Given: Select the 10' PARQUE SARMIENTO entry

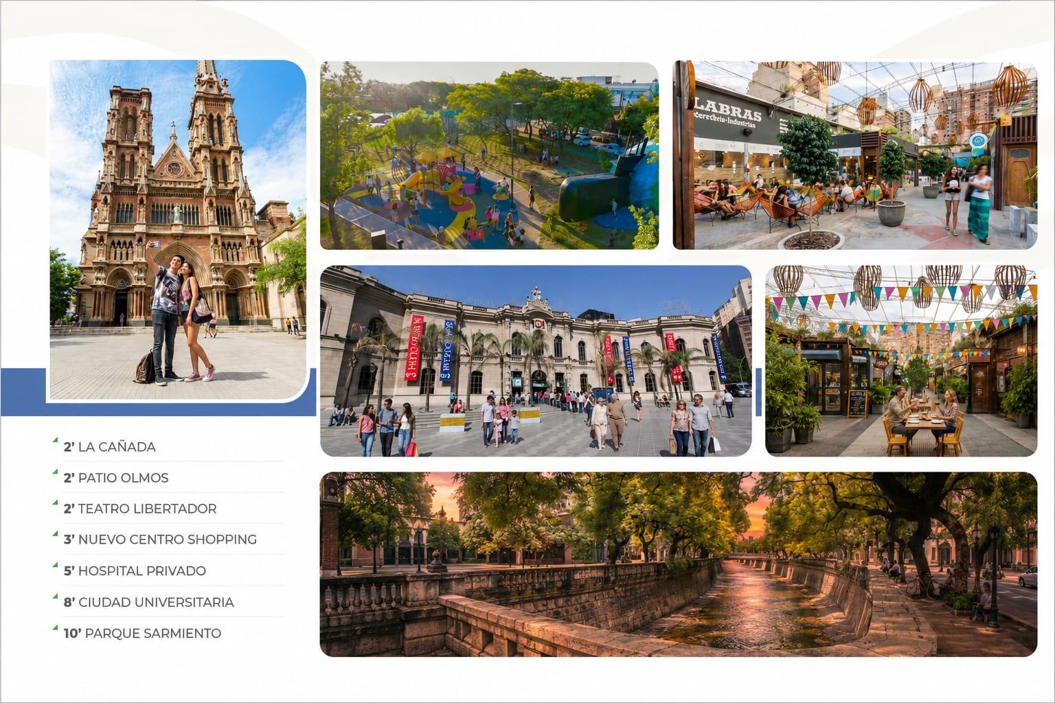Looking at the screenshot, I should click(x=142, y=633).
